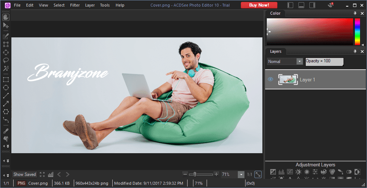
Task: Click the zoom in plus button
Action: [216, 174]
